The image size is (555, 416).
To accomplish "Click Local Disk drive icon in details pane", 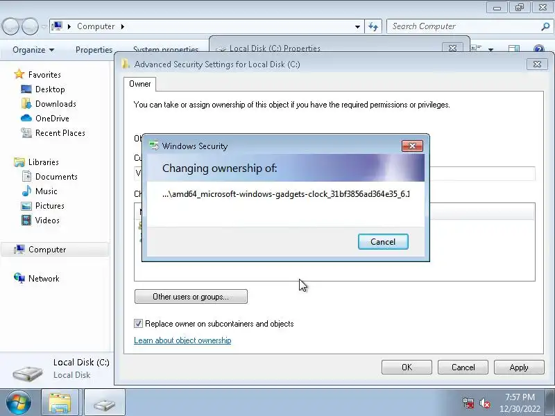I will click(28, 372).
